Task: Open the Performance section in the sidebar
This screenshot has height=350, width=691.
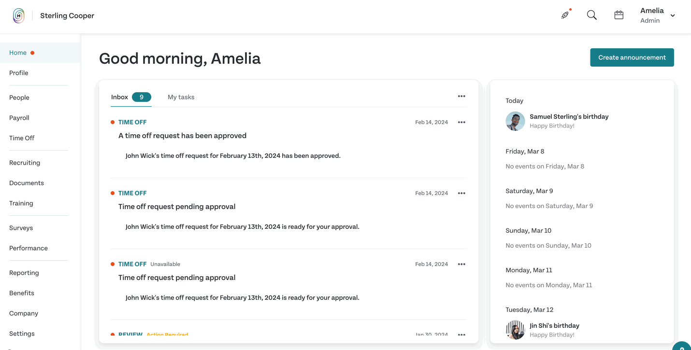Action: point(29,248)
